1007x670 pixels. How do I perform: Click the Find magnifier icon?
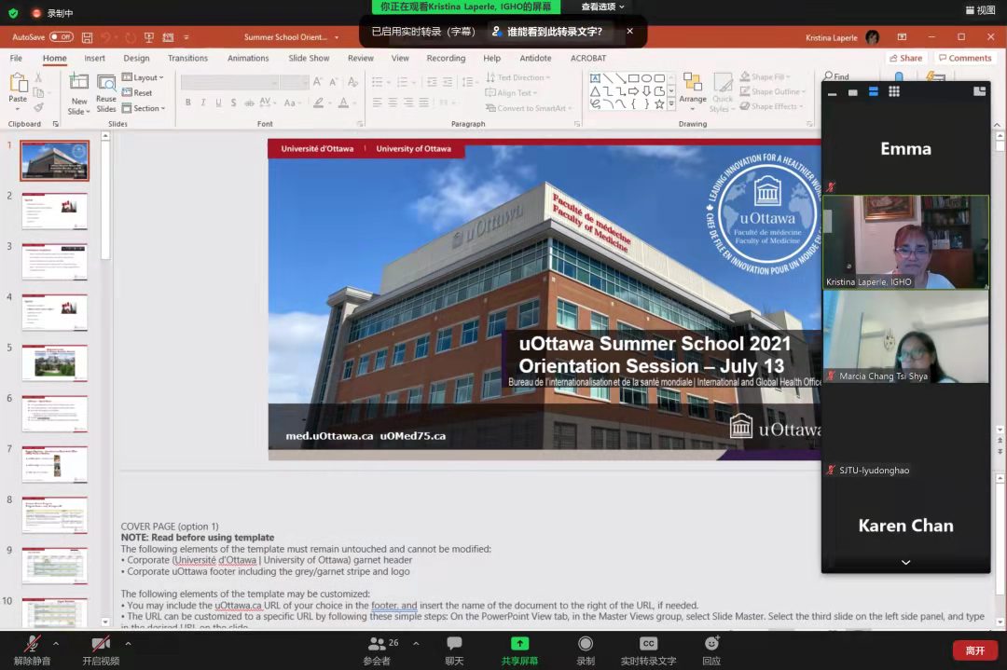point(828,76)
